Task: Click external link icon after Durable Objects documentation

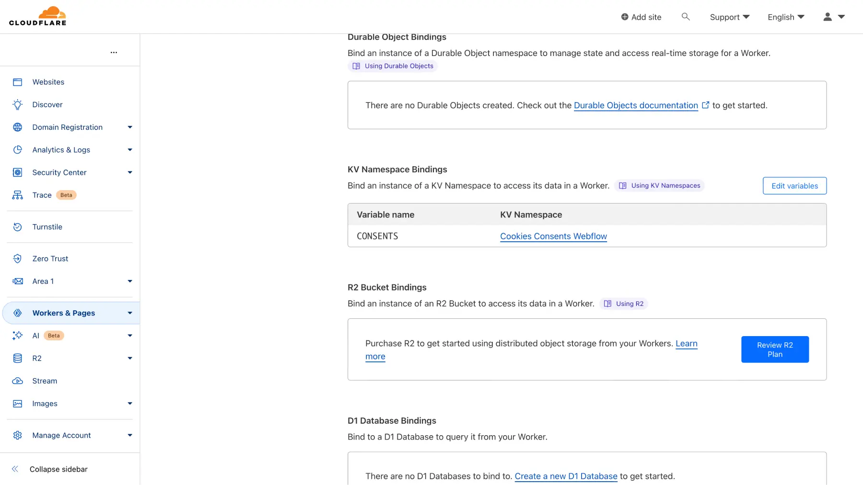Action: [706, 105]
